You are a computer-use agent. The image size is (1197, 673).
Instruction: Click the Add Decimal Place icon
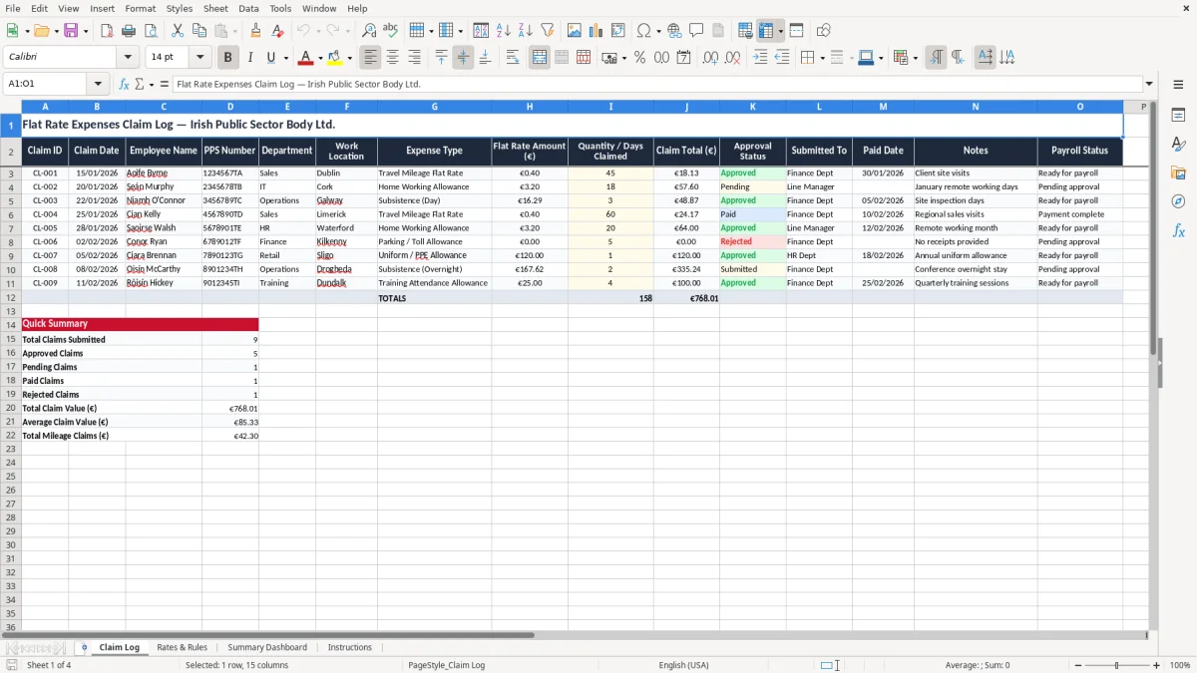point(711,58)
